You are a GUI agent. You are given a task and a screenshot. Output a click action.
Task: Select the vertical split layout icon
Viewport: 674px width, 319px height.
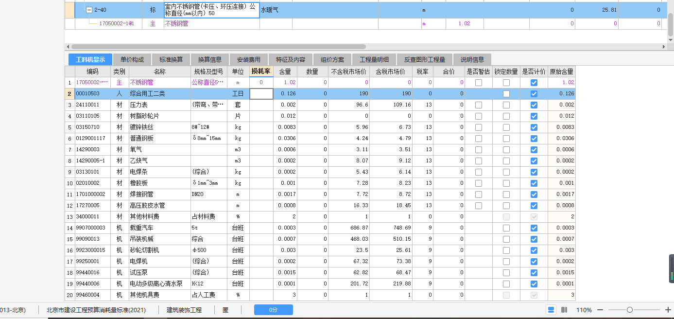click(564, 310)
